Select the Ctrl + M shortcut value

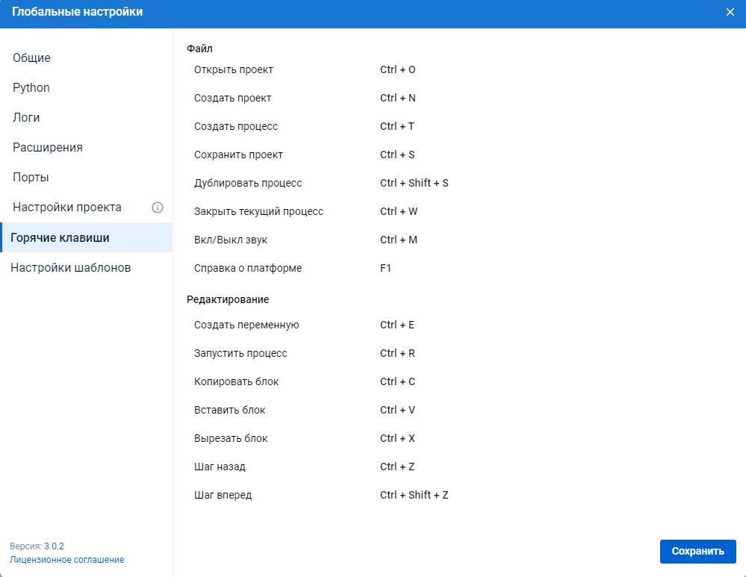[x=399, y=240]
